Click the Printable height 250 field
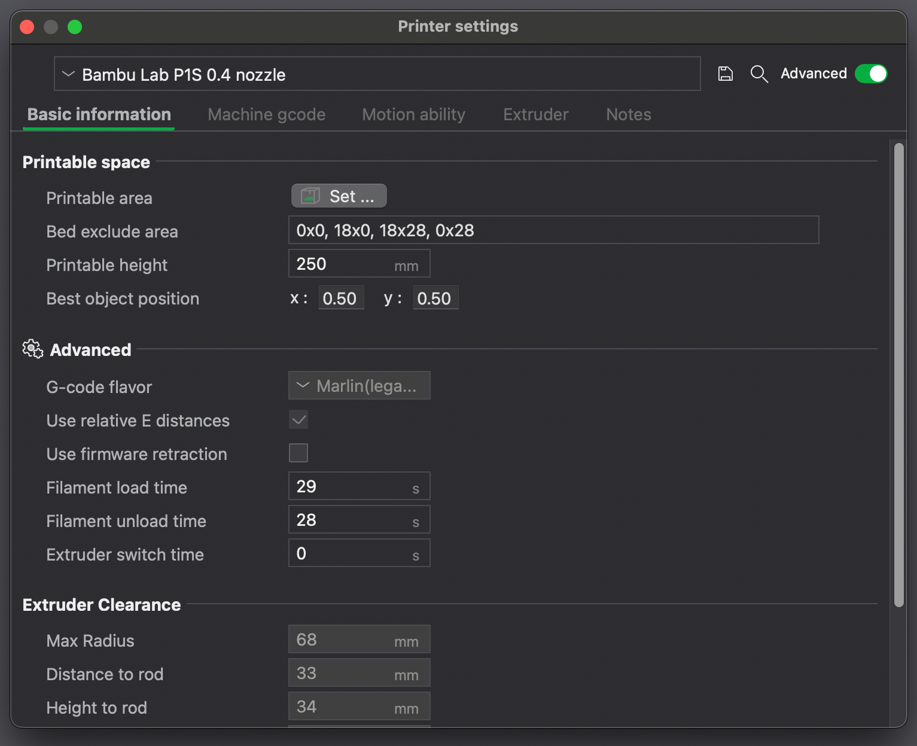This screenshot has height=746, width=917. click(x=360, y=263)
